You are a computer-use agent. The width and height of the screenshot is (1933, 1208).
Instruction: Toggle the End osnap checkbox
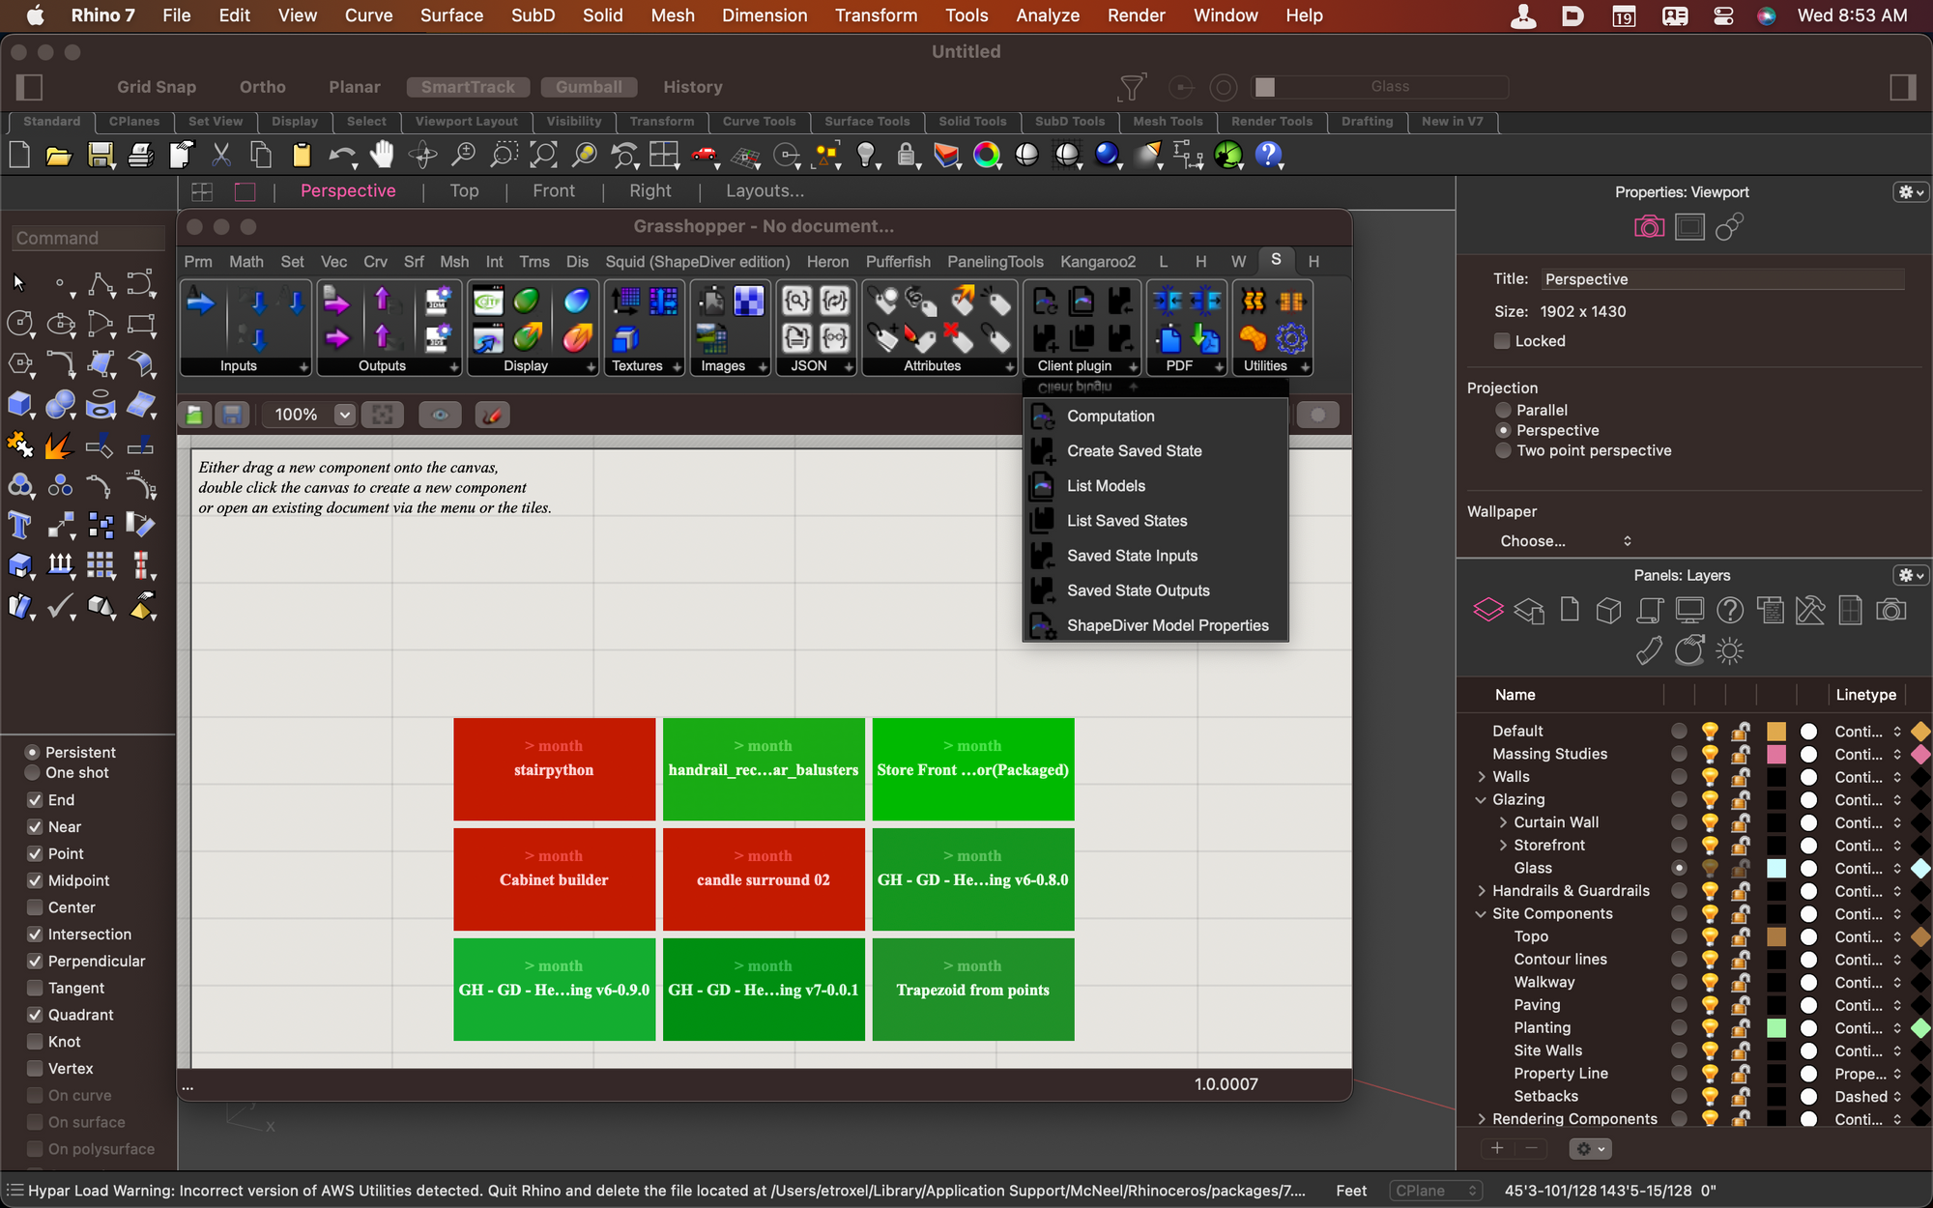35,800
